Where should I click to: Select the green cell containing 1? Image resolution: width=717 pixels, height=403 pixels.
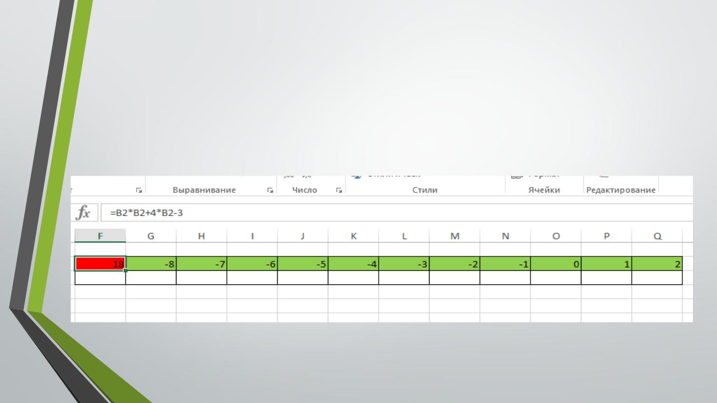point(606,264)
